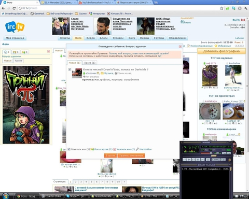Click the red 'Удалить все' delete icon

115,149
